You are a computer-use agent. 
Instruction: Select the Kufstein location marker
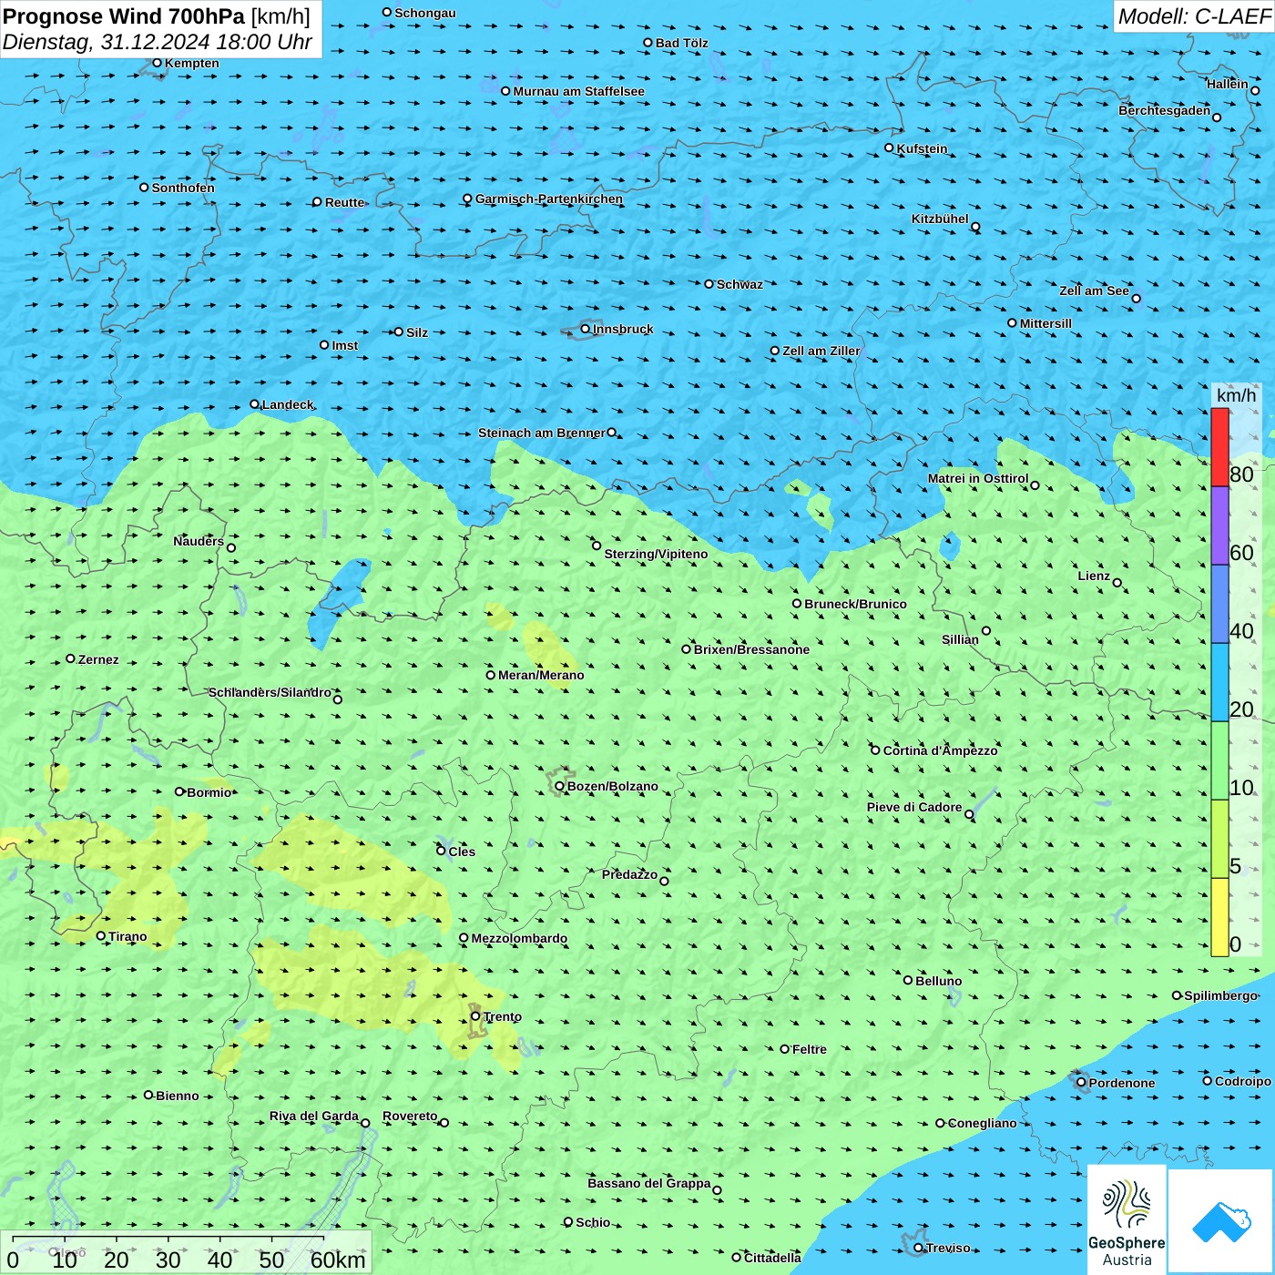[890, 148]
